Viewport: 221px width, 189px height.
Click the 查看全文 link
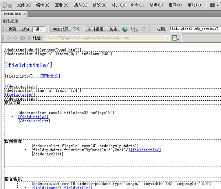(x=50, y=76)
